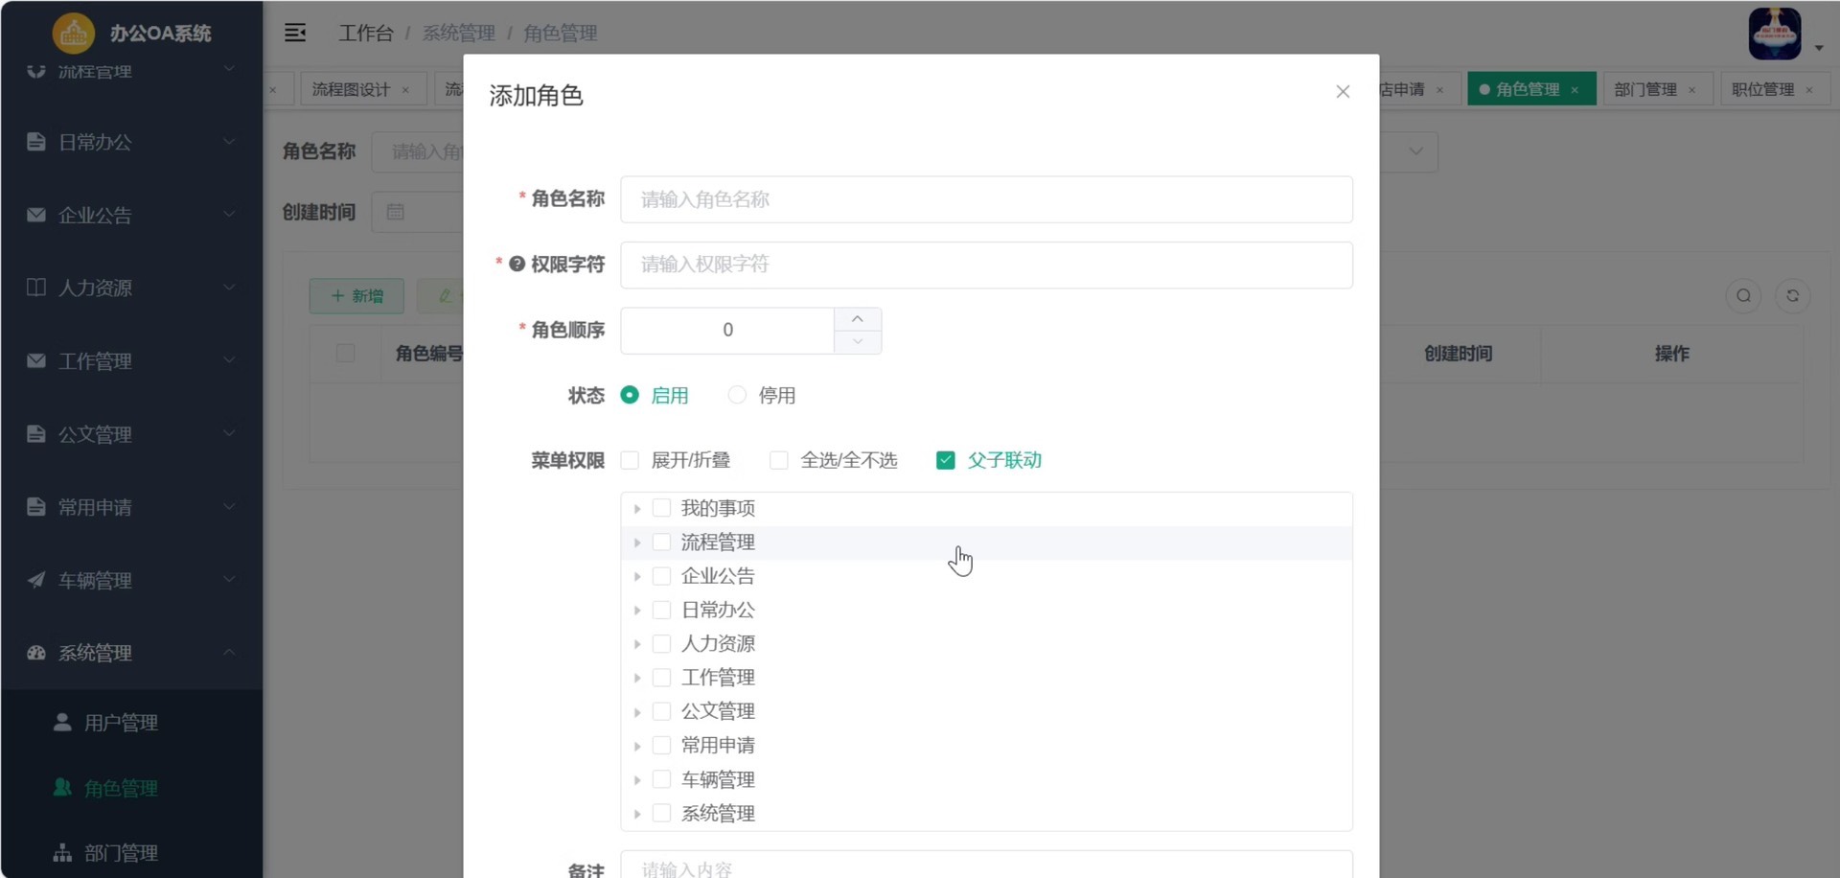Click the user avatar in top-right corner

[1774, 34]
